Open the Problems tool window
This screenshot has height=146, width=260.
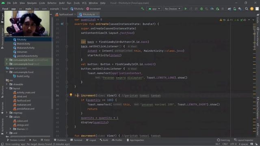point(60,140)
